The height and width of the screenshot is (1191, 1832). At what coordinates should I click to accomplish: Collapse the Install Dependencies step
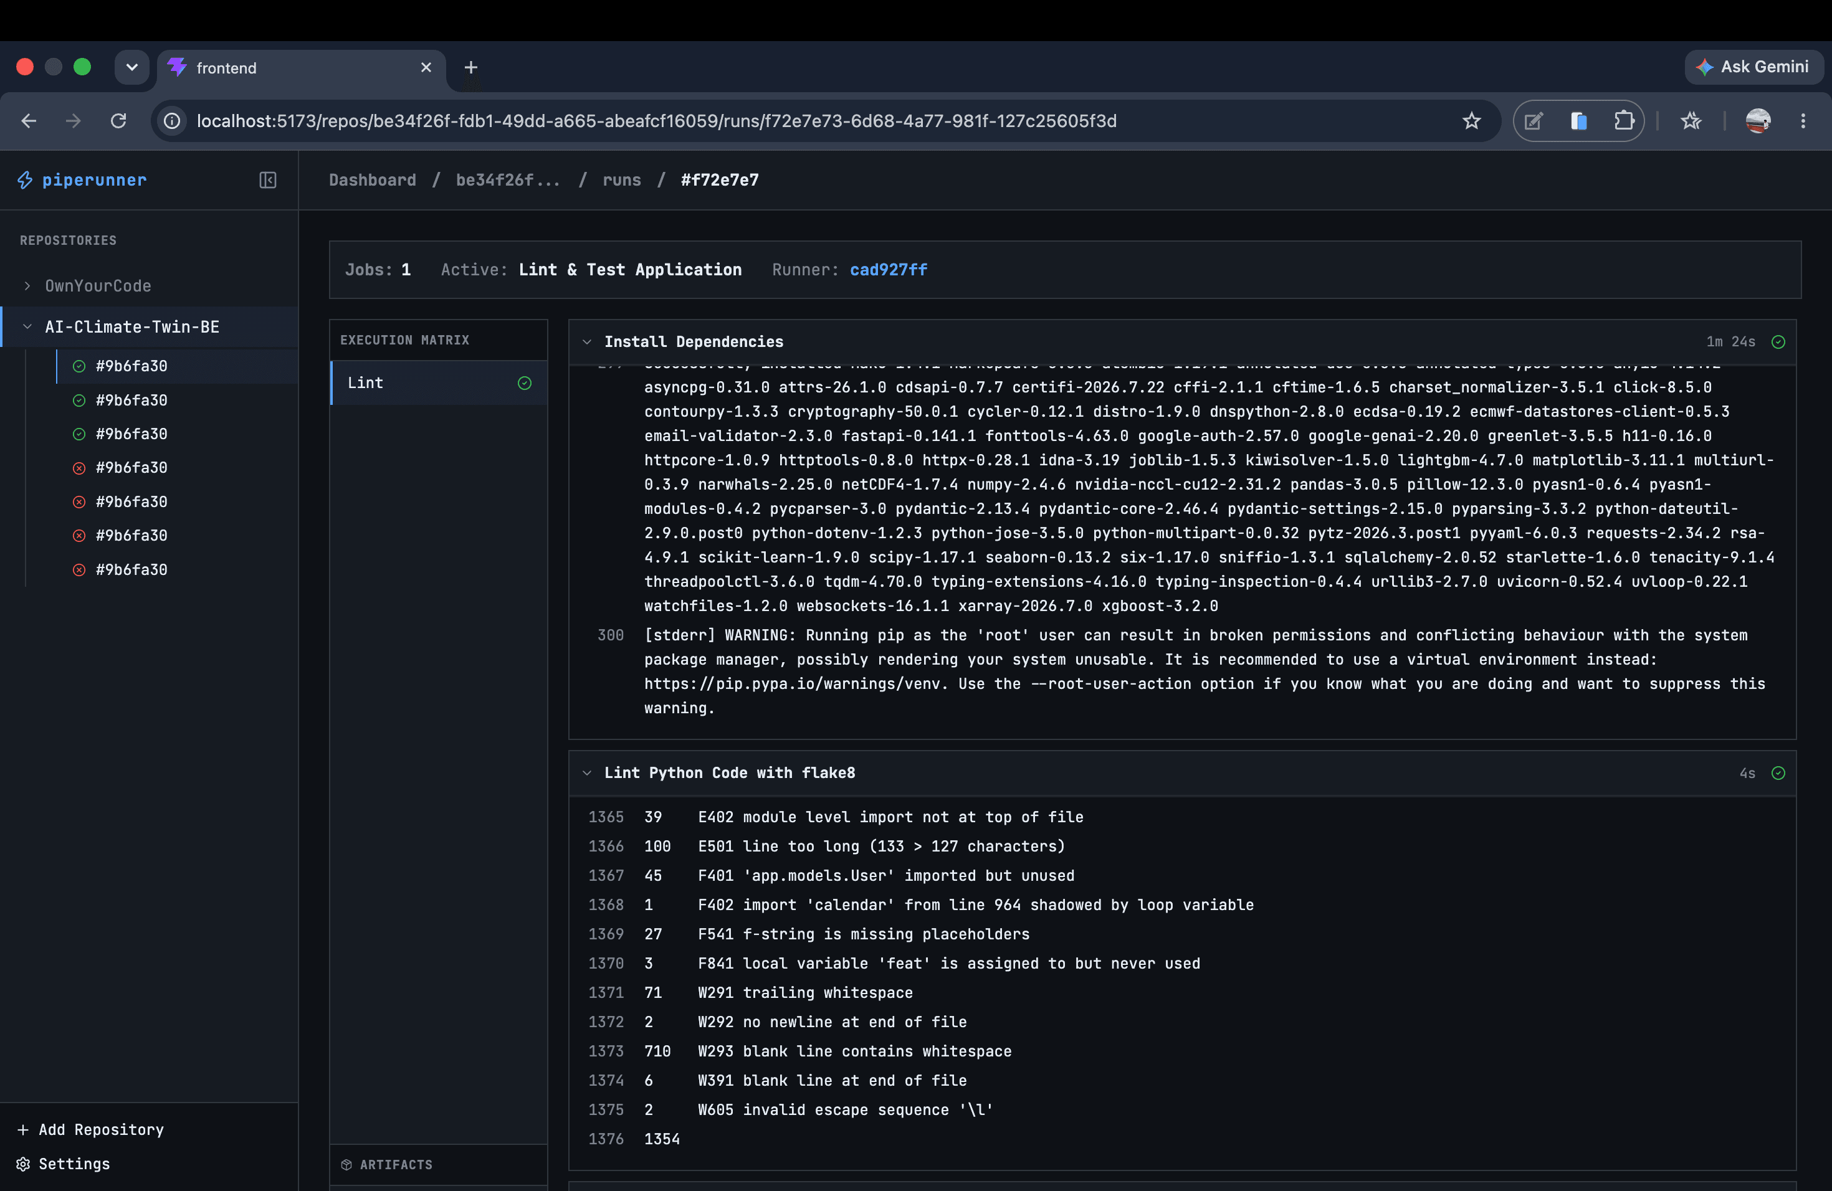tap(586, 341)
